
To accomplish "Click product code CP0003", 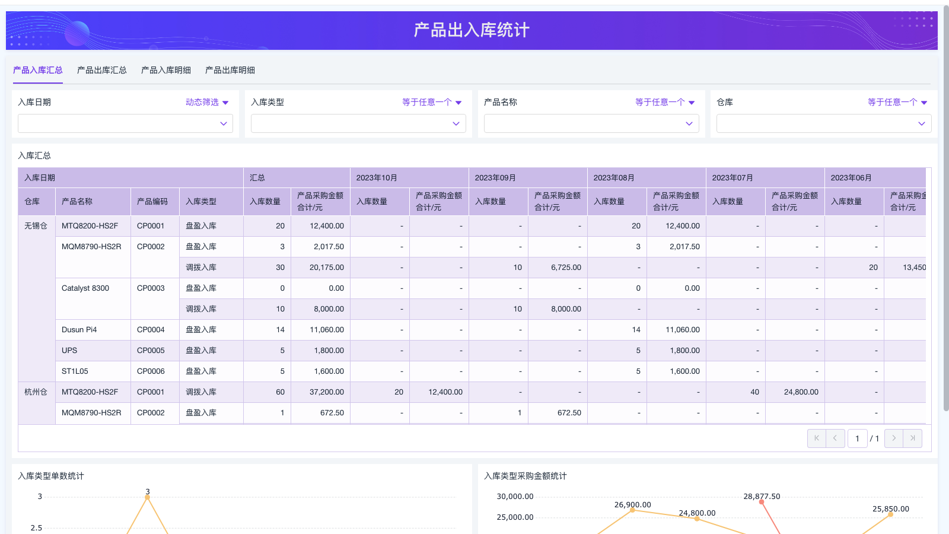I will (x=155, y=298).
